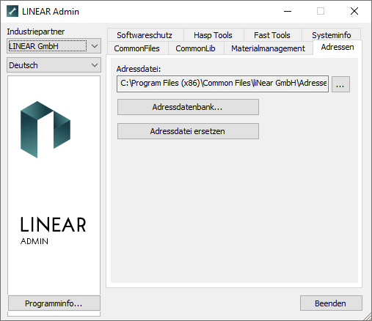The image size is (372, 321).
Task: Open the Adressdatenbank... dialog
Action: click(x=188, y=107)
